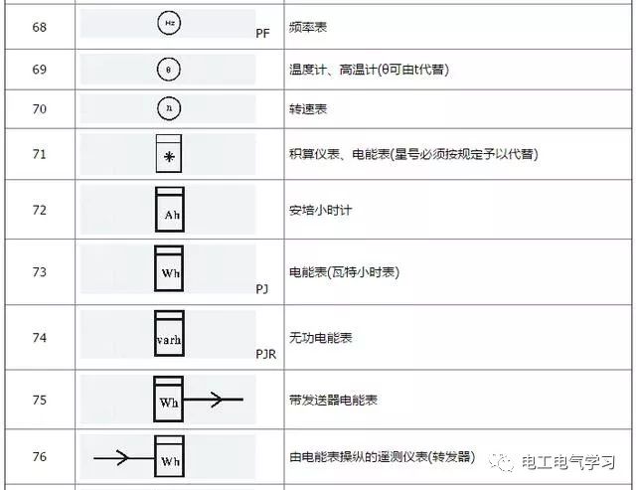This screenshot has width=636, height=490.
Task: Click row number 68 cell
Action: click(39, 24)
